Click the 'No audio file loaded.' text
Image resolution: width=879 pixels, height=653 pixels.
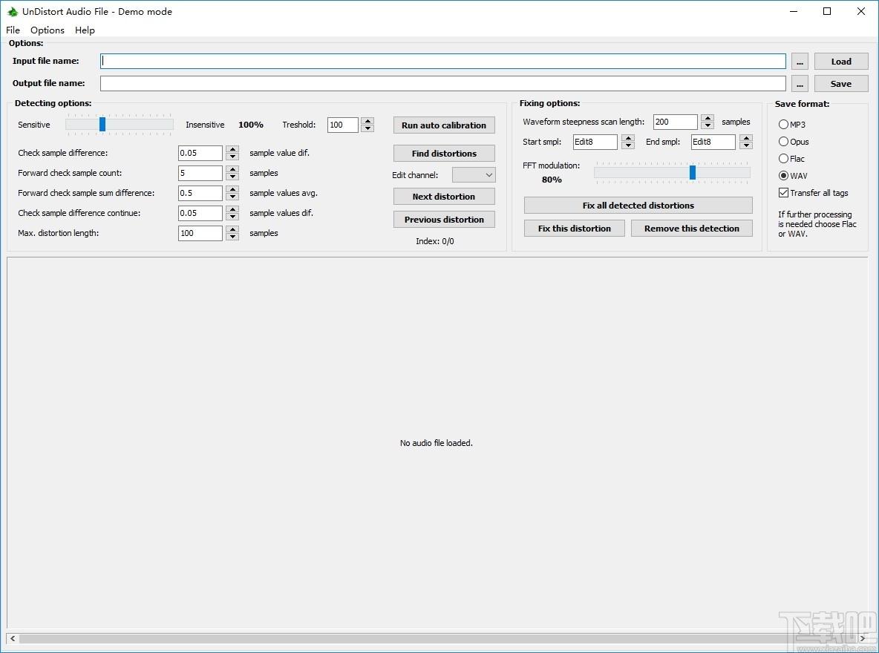(x=436, y=443)
